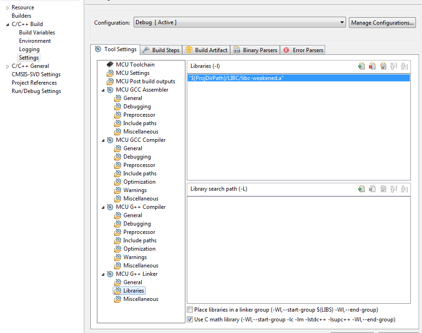Open Run/Debug Settings page
The width and height of the screenshot is (422, 333).
[x=36, y=91]
